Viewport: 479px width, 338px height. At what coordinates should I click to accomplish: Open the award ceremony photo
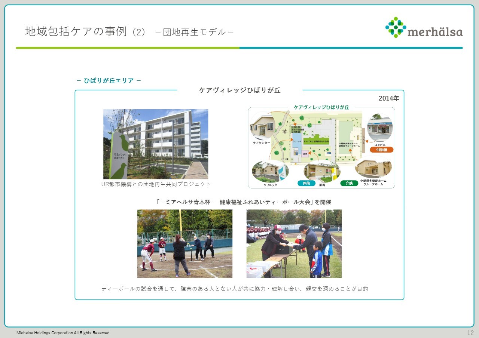coord(294,244)
